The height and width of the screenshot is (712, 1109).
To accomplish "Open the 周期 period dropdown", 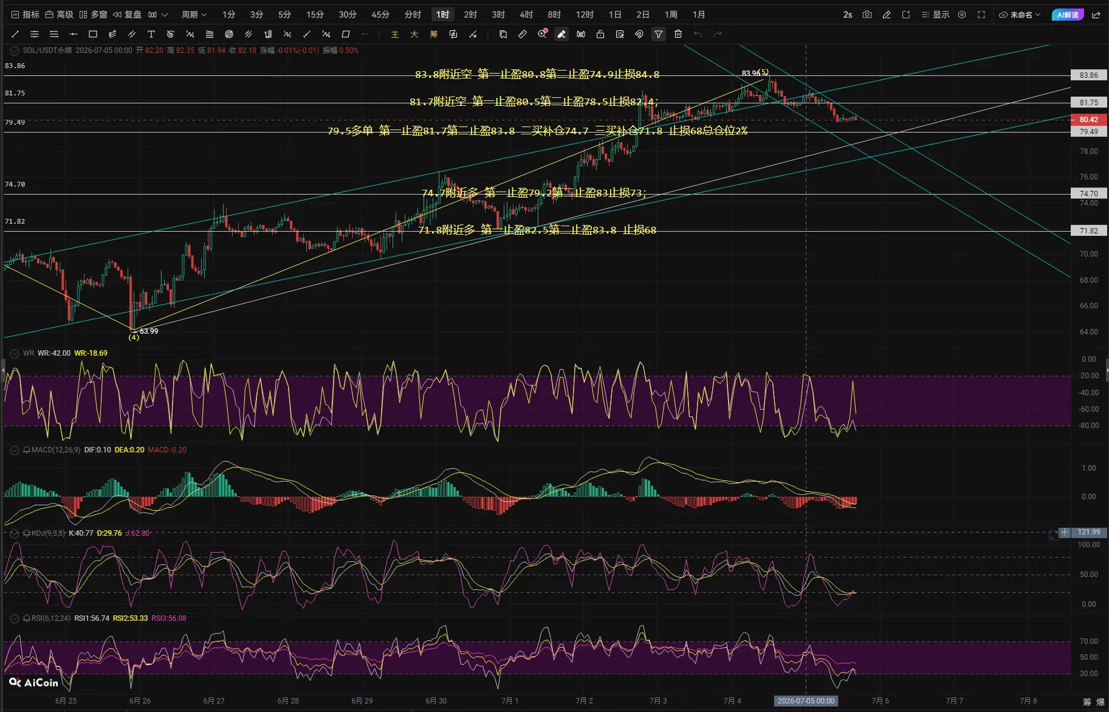I will pos(194,15).
